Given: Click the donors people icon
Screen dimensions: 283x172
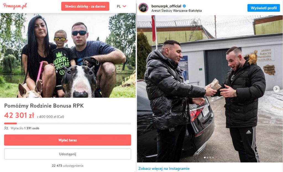Looking at the screenshot, I should pyautogui.click(x=6, y=128).
